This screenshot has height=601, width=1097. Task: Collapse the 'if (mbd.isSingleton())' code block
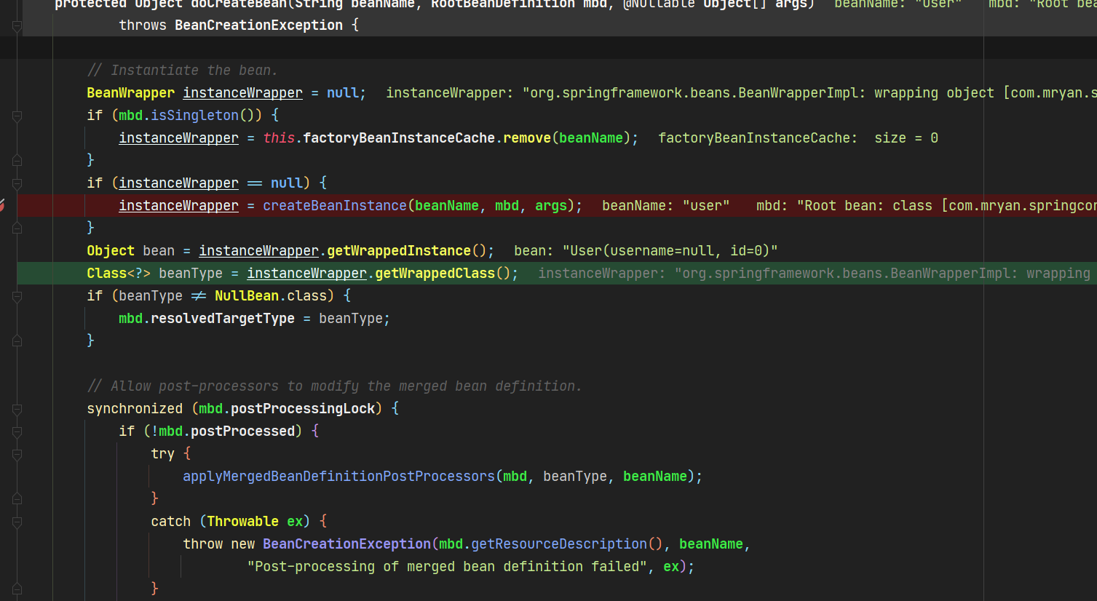pos(17,116)
